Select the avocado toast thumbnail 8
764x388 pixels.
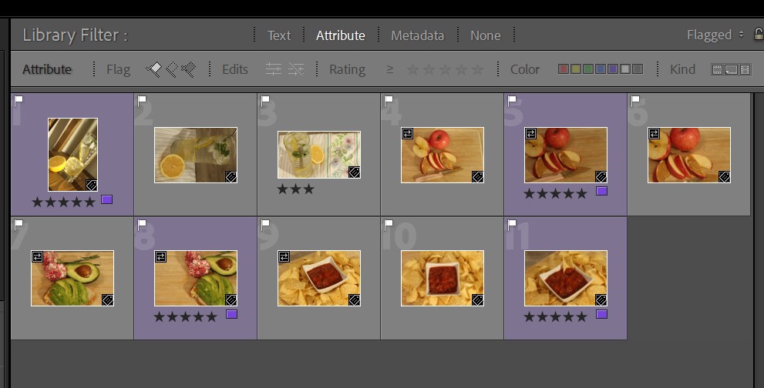195,278
